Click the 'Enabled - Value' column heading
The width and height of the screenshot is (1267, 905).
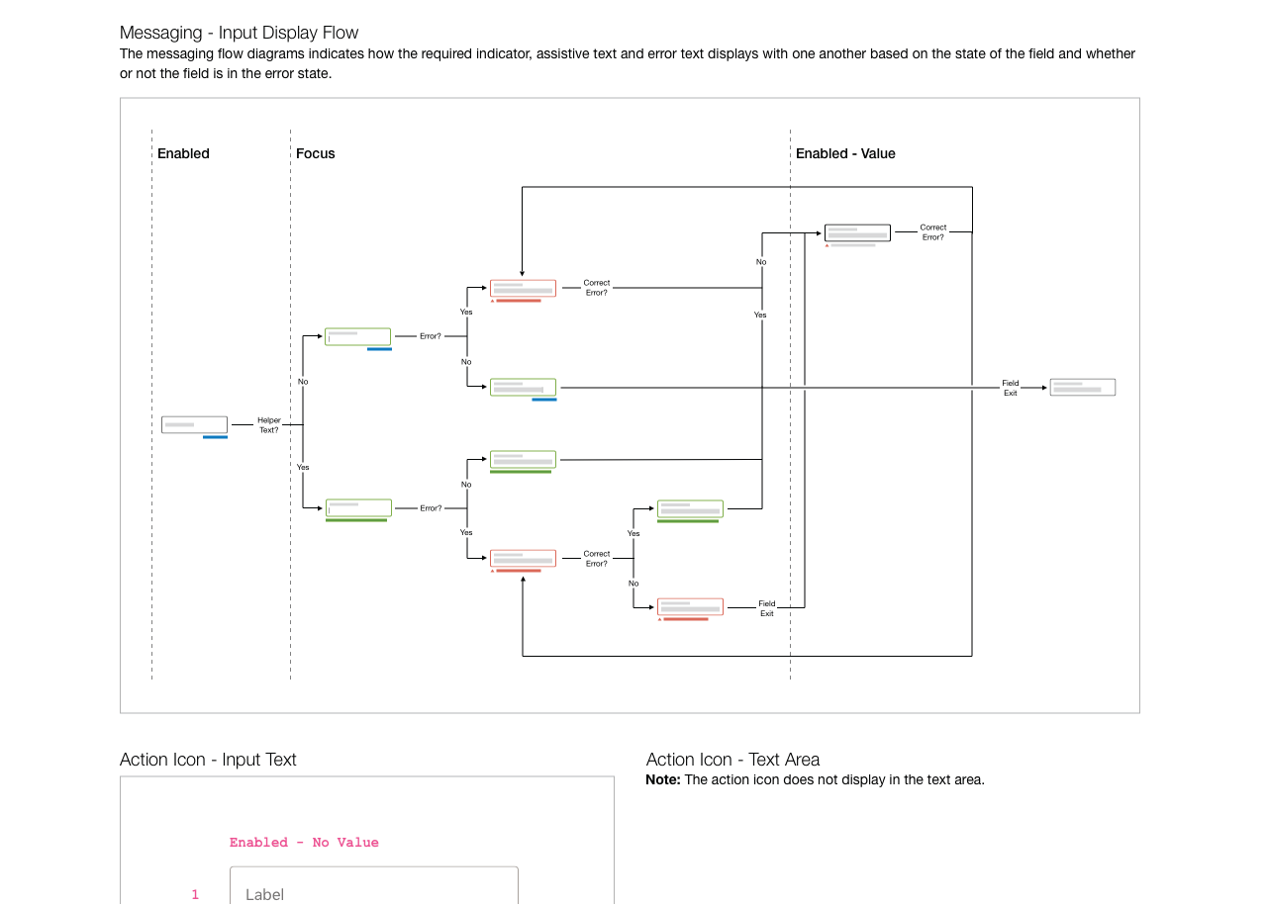click(x=845, y=153)
